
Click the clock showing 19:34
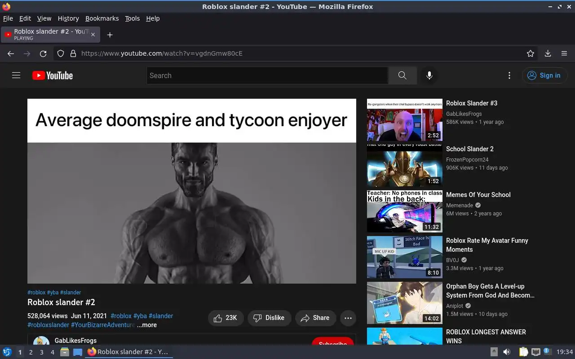(565, 352)
